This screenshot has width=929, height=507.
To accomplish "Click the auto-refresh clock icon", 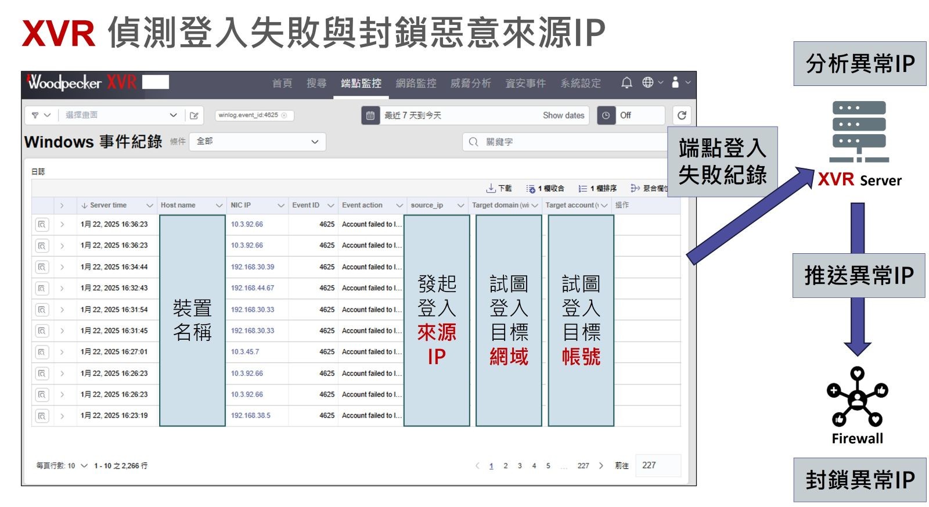I will click(606, 116).
